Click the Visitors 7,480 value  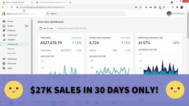click(x=115, y=50)
